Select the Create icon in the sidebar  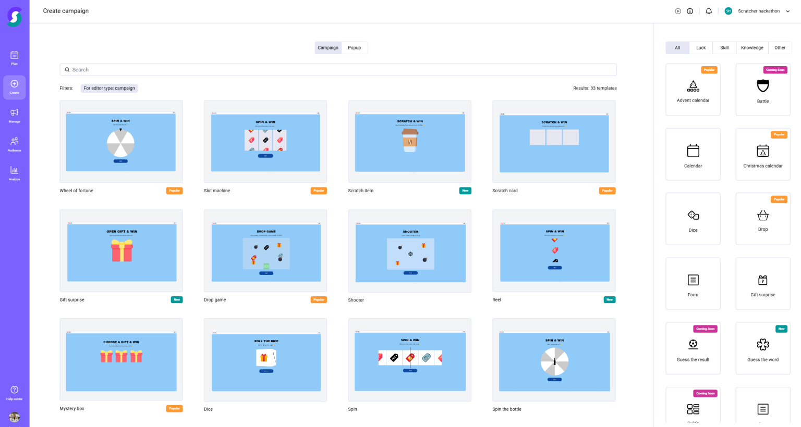tap(14, 87)
